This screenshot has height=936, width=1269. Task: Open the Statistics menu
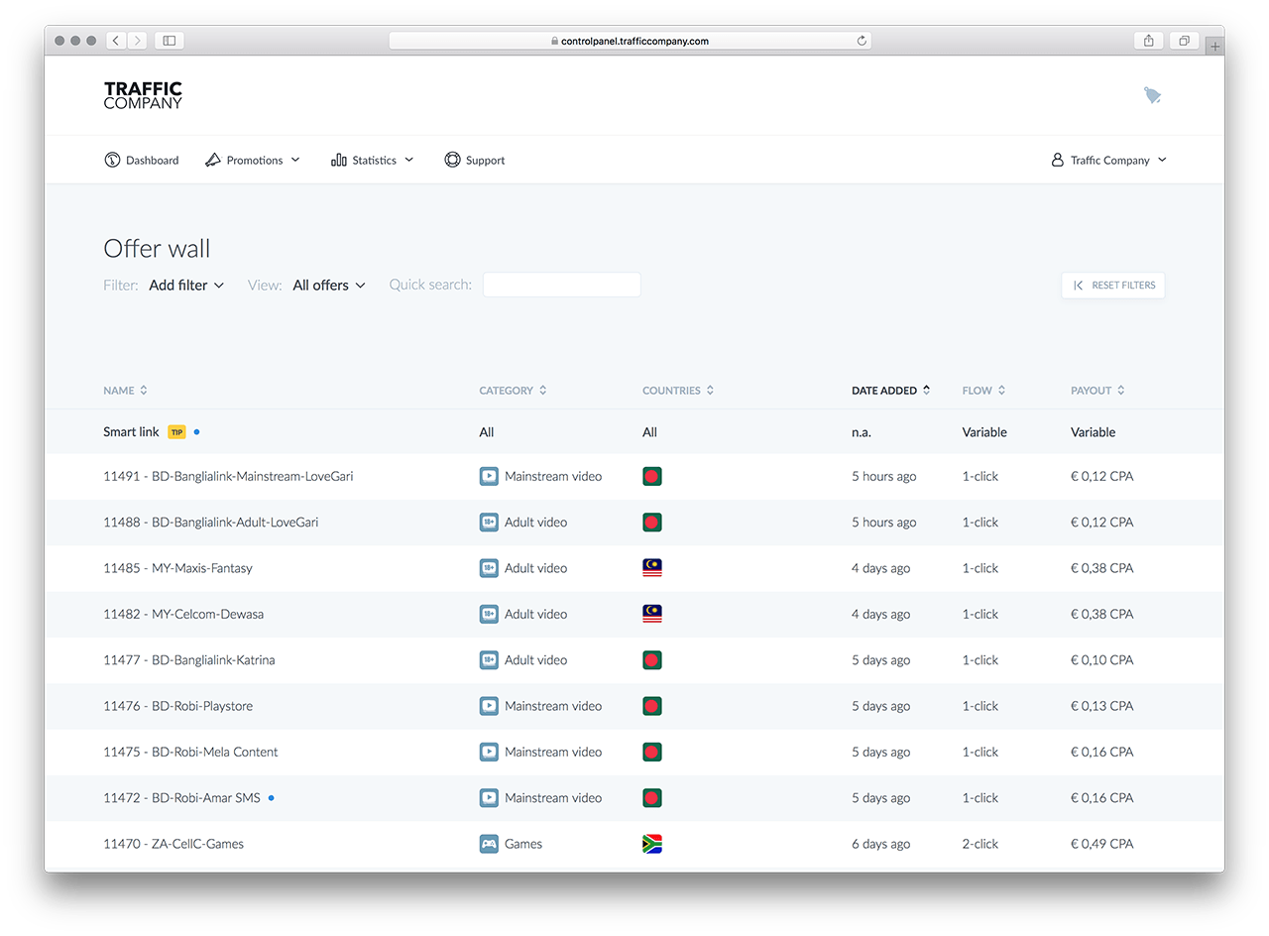click(373, 160)
